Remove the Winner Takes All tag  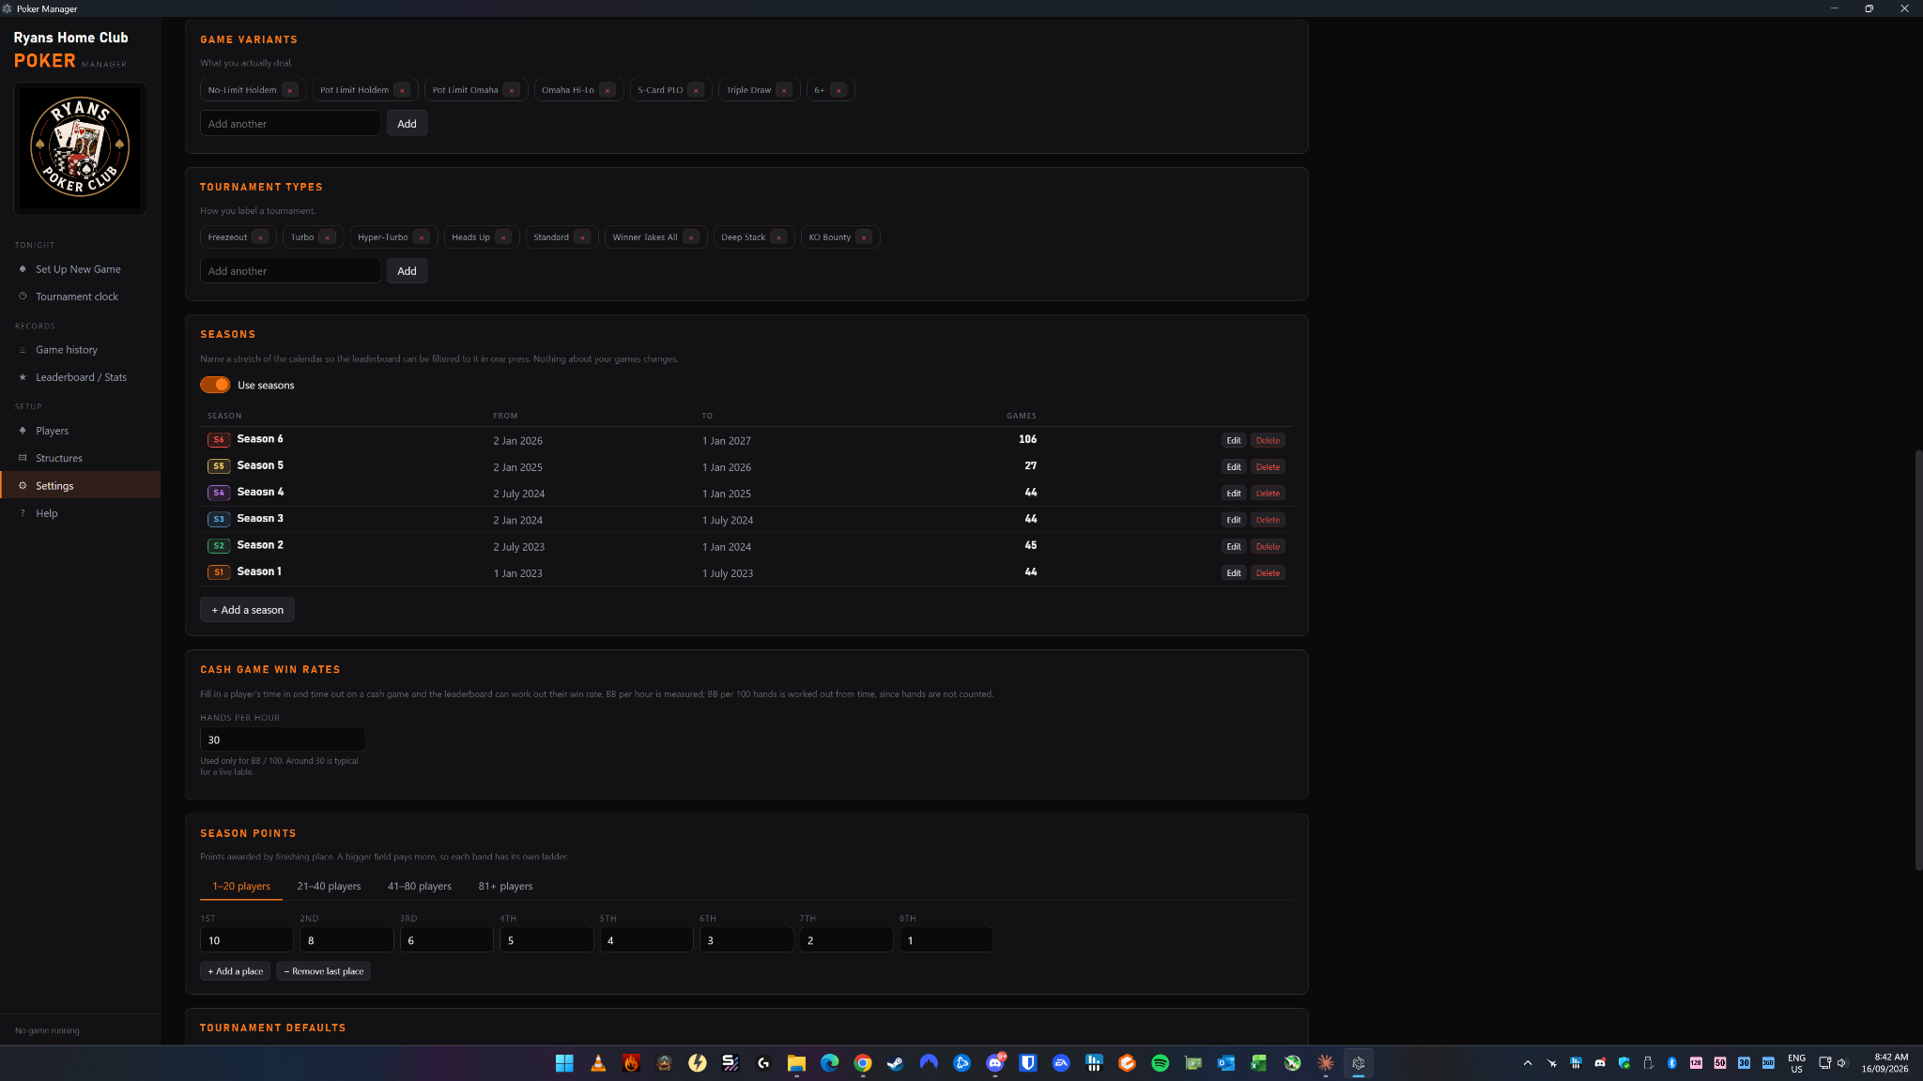(691, 237)
